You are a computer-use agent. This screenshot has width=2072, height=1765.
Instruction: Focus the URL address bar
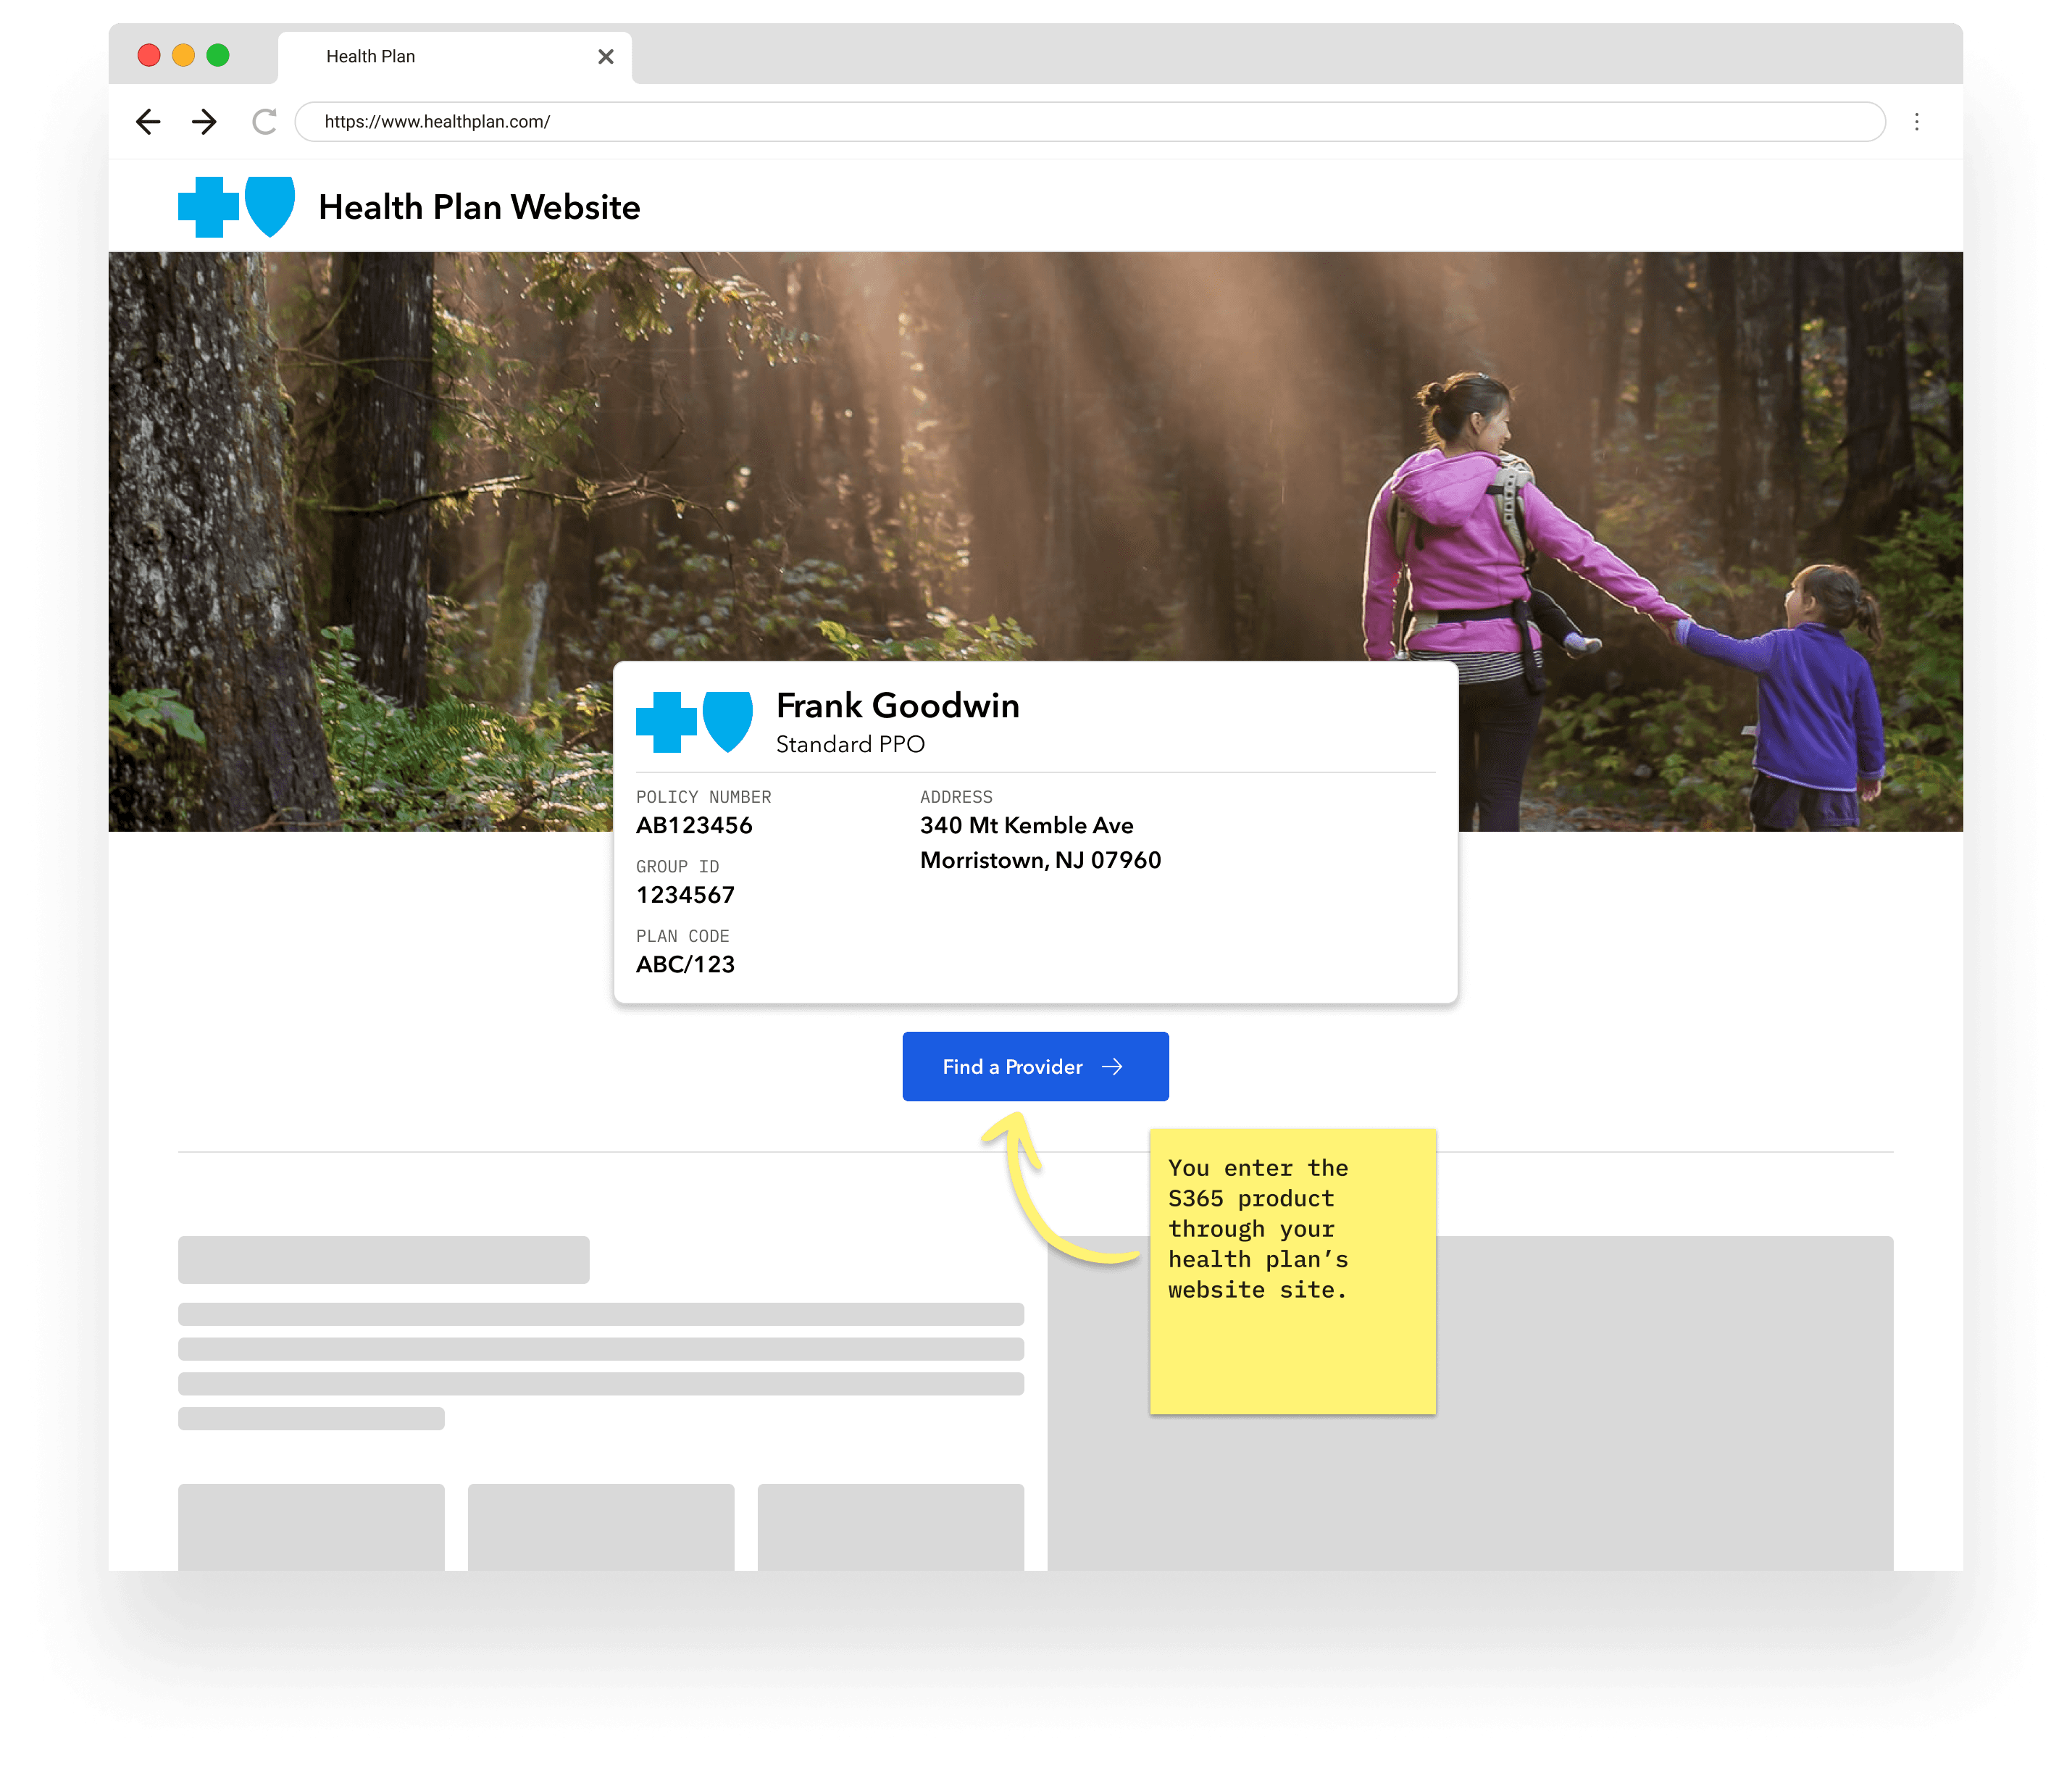1090,122
